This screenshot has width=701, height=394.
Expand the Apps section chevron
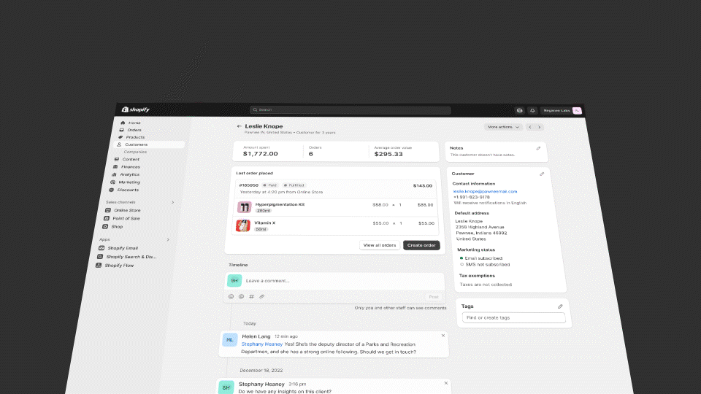click(168, 239)
